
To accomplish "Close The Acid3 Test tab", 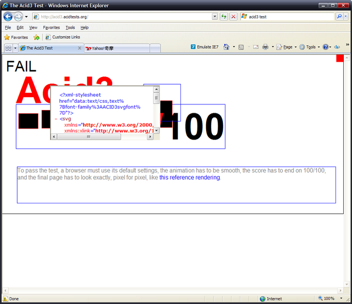I will click(79, 48).
